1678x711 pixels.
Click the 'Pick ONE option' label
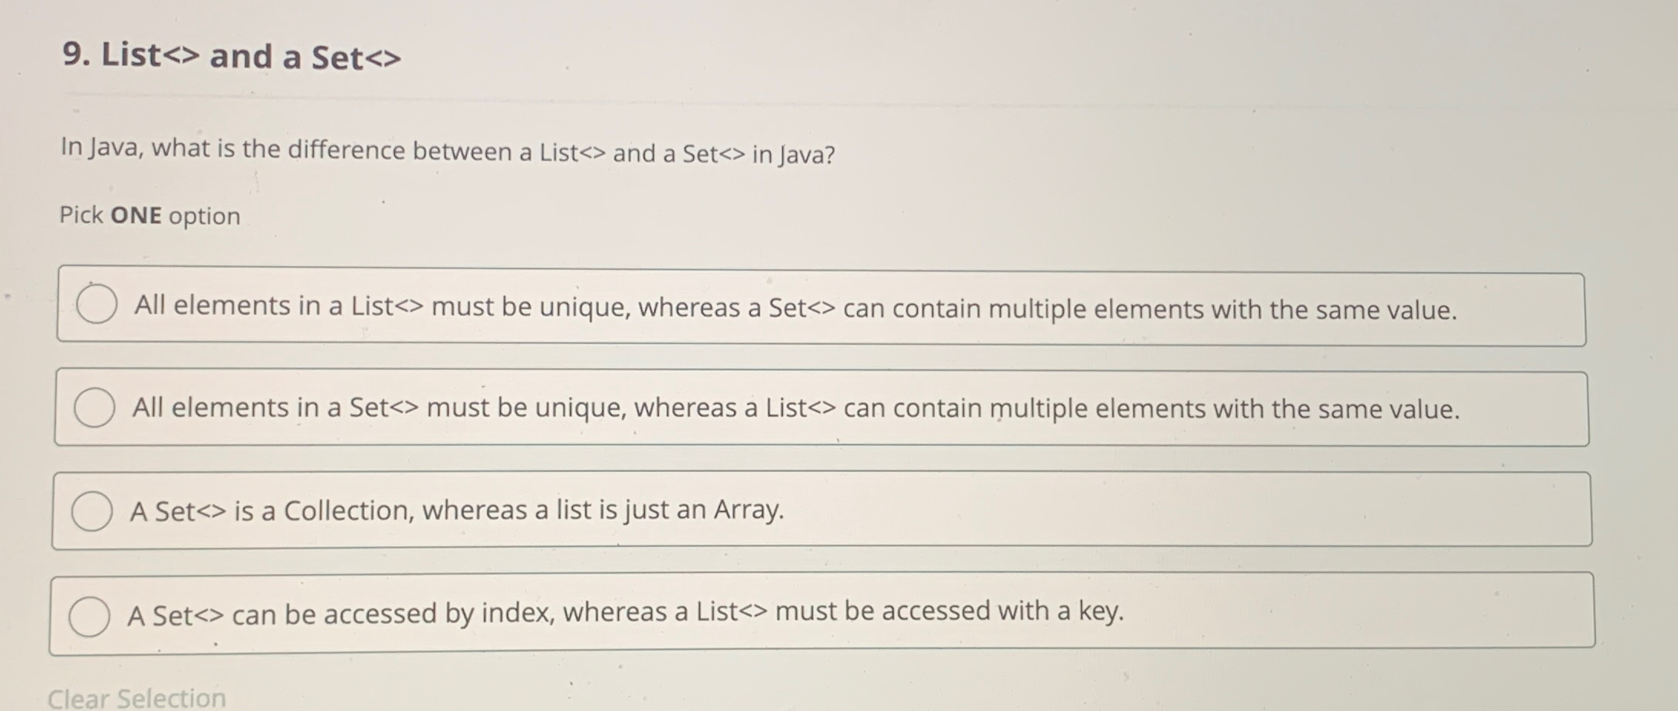tap(150, 215)
